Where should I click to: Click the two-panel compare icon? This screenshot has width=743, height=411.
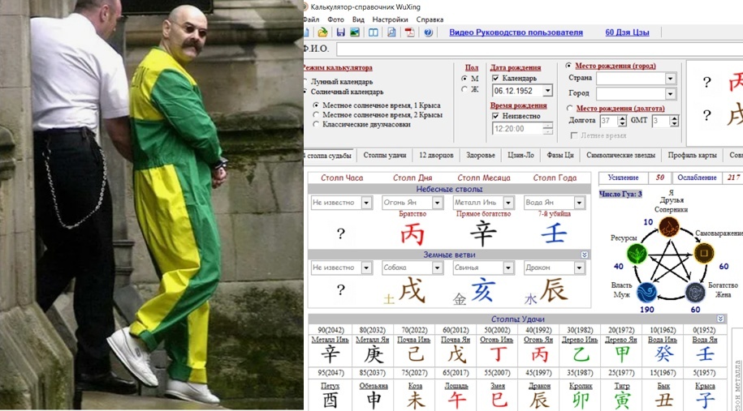(x=374, y=32)
